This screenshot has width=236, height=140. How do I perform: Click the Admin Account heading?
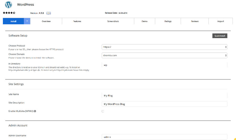pyautogui.click(x=18, y=125)
